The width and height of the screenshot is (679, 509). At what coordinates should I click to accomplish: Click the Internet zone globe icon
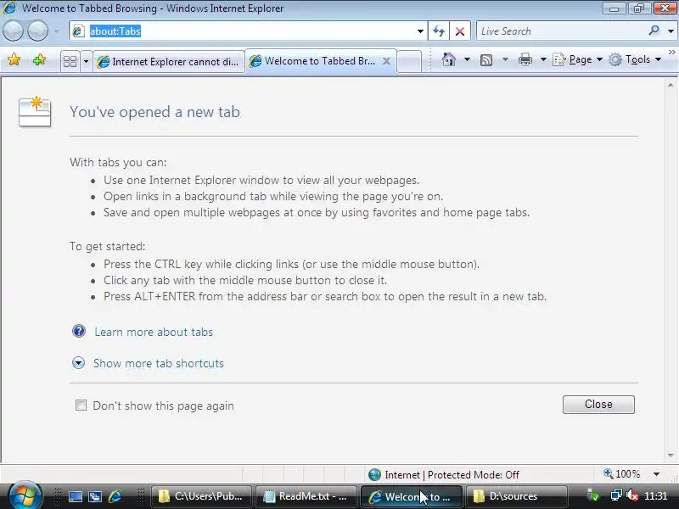coord(374,474)
